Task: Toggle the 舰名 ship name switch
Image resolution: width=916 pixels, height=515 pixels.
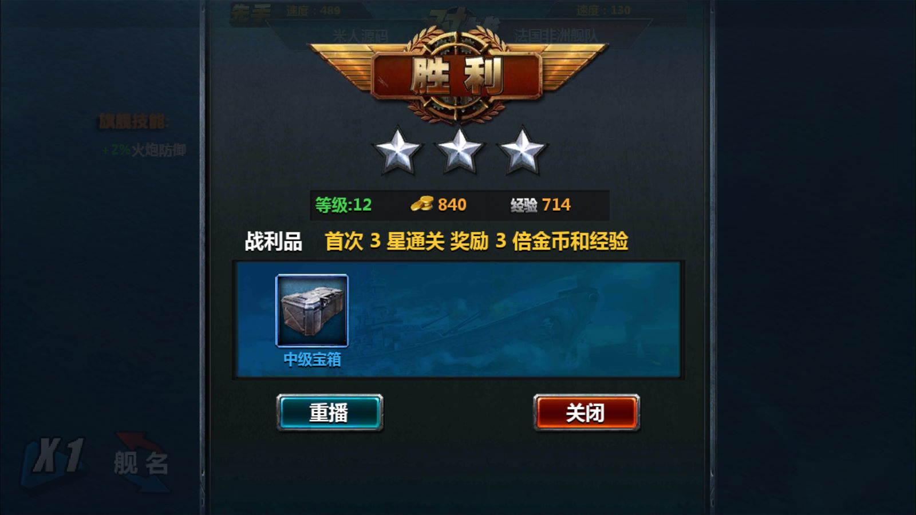Action: (x=141, y=463)
